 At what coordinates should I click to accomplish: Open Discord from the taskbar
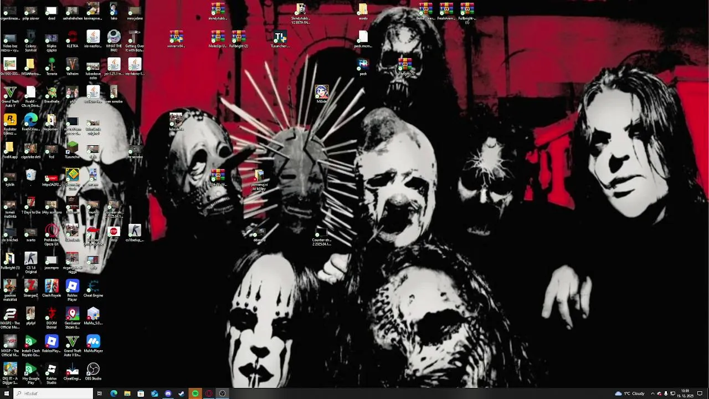pyautogui.click(x=168, y=393)
